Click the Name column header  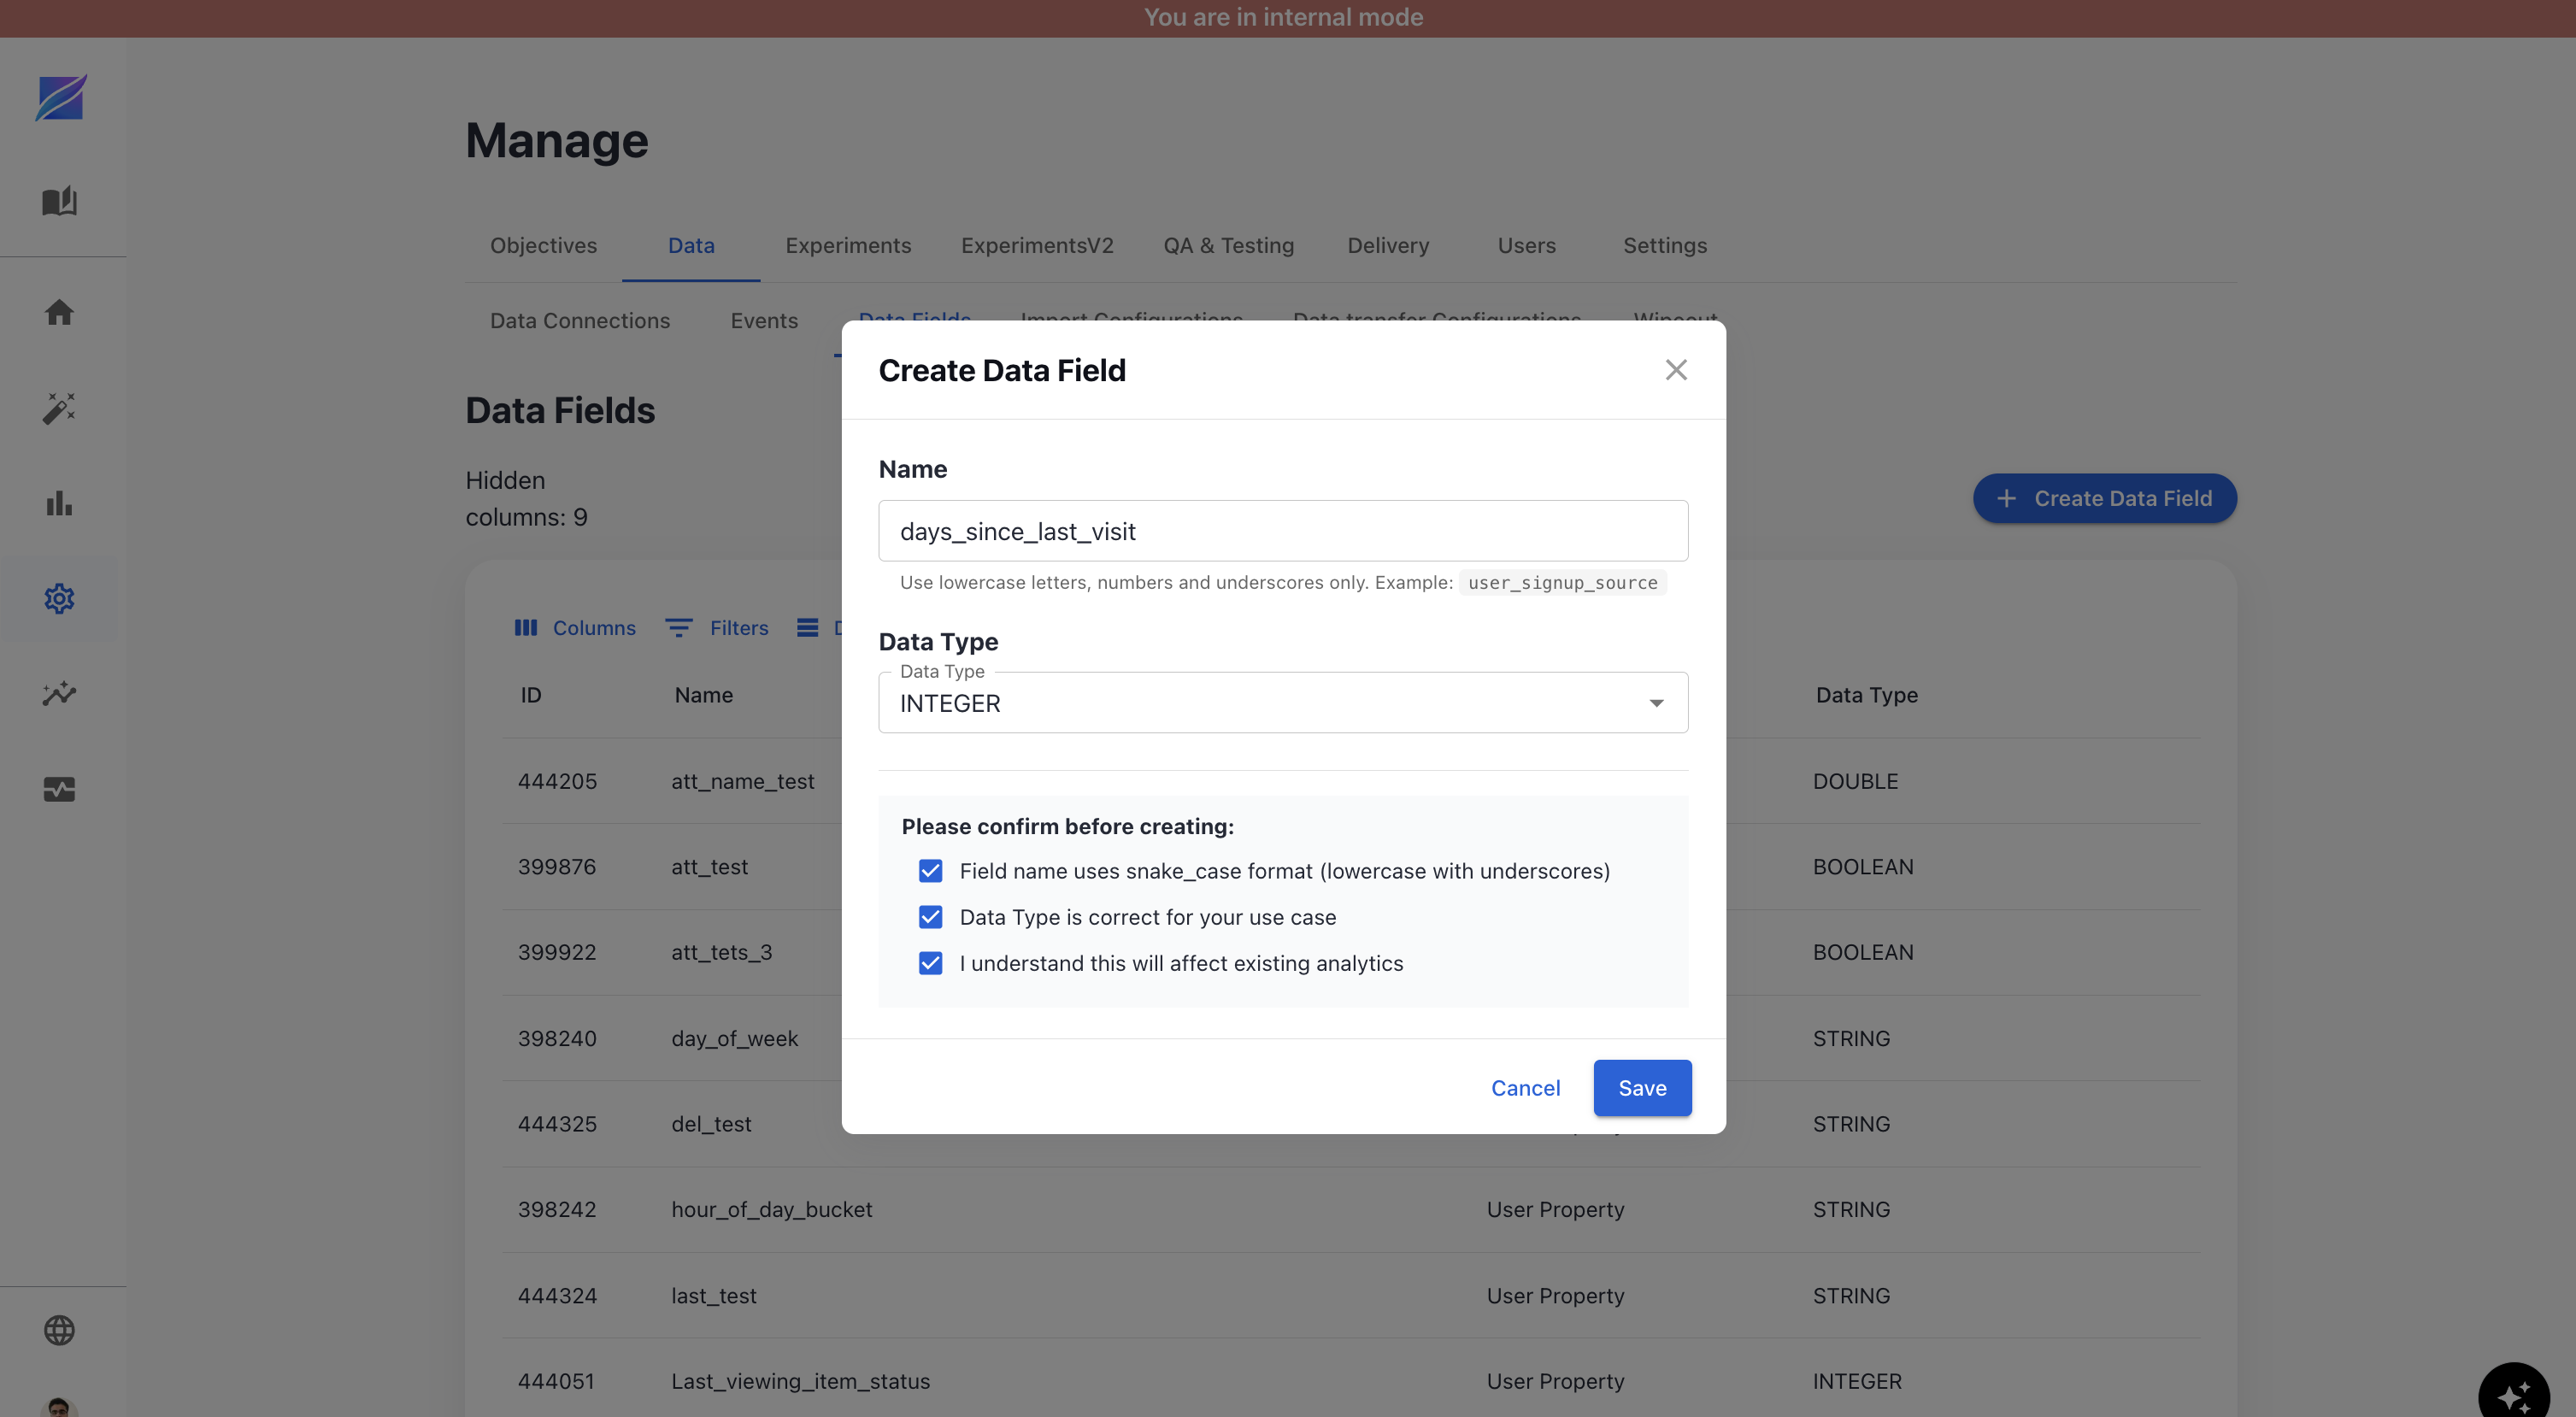click(x=703, y=695)
